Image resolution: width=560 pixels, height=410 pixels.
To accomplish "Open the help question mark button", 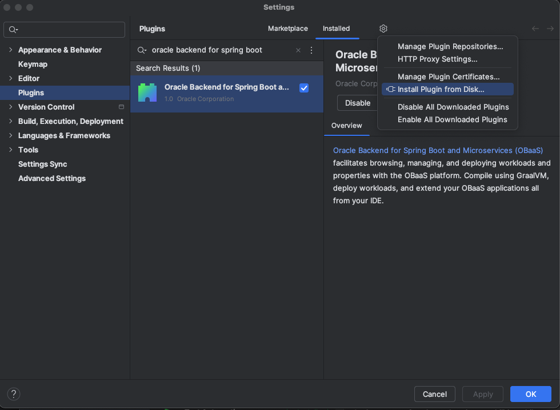I will coord(14,394).
